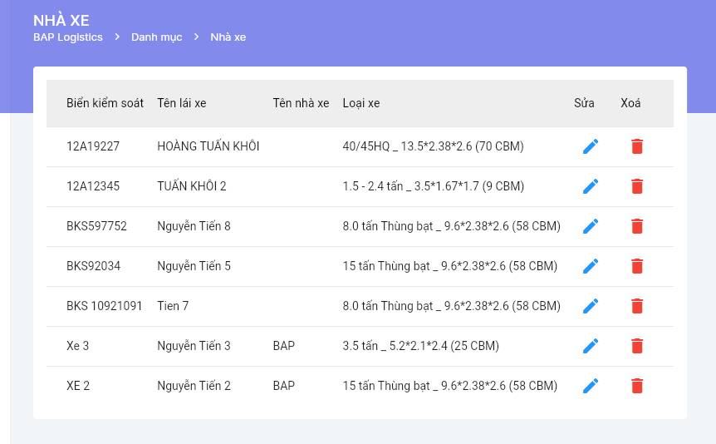Image resolution: width=716 pixels, height=444 pixels.
Task: Edit the BKS597752 vehicle entry
Action: coord(591,226)
